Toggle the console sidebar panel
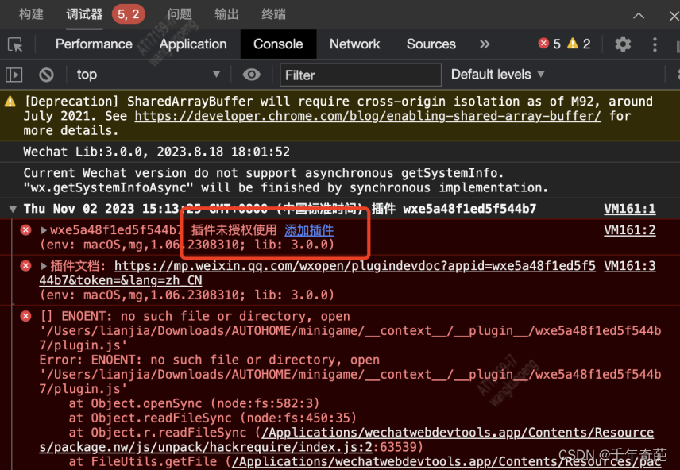 [x=14, y=75]
